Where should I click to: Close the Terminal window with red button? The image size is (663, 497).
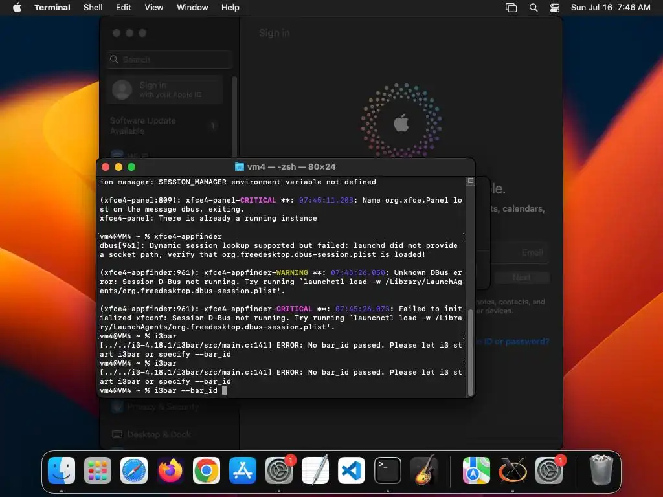click(x=106, y=167)
